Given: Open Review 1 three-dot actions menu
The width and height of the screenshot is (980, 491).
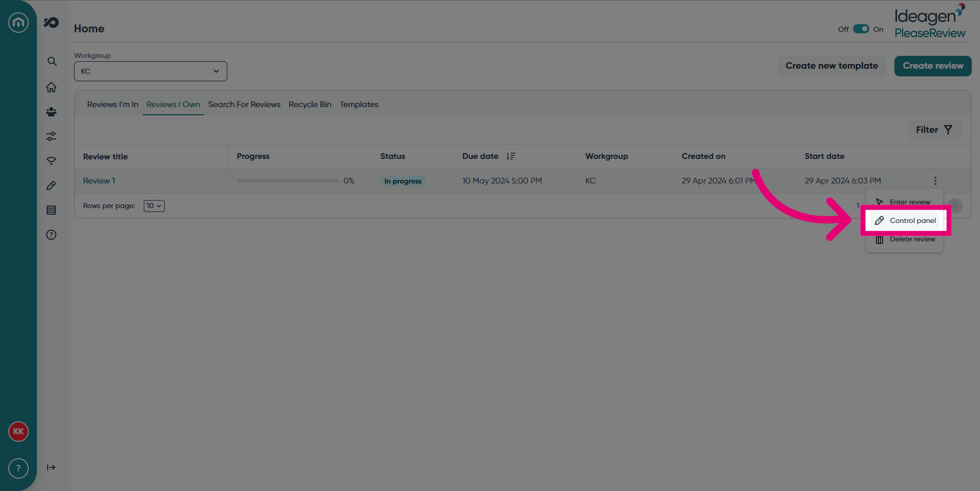Looking at the screenshot, I should coord(935,181).
